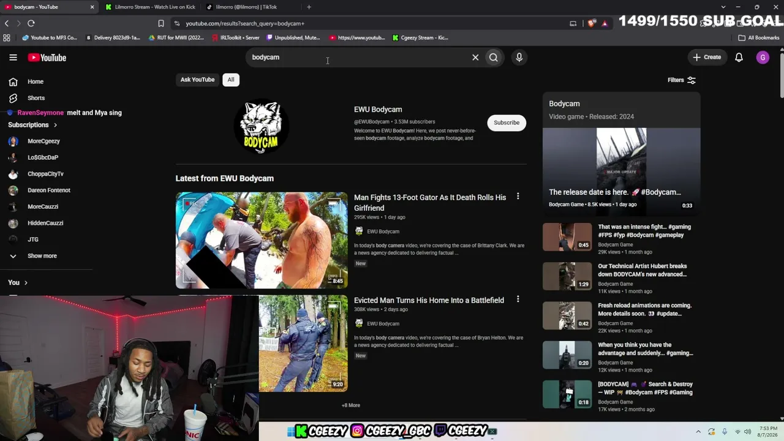Open the EWU Bodycam wolf logo avatar

tap(262, 126)
